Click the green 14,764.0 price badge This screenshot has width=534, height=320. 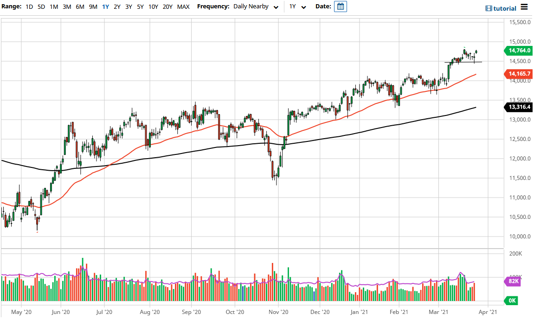519,51
